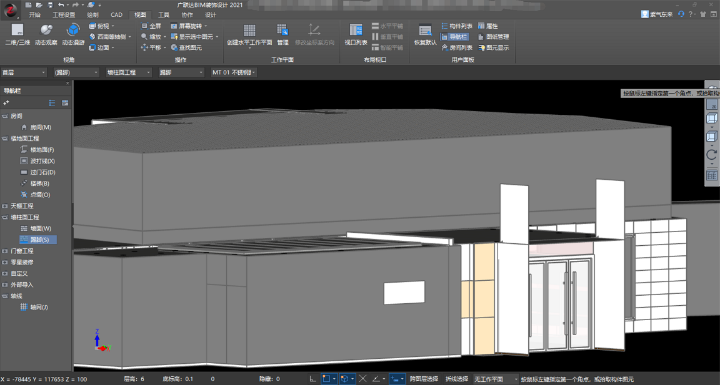
Task: Open the 工程设置 ribbon tab
Action: coord(64,15)
